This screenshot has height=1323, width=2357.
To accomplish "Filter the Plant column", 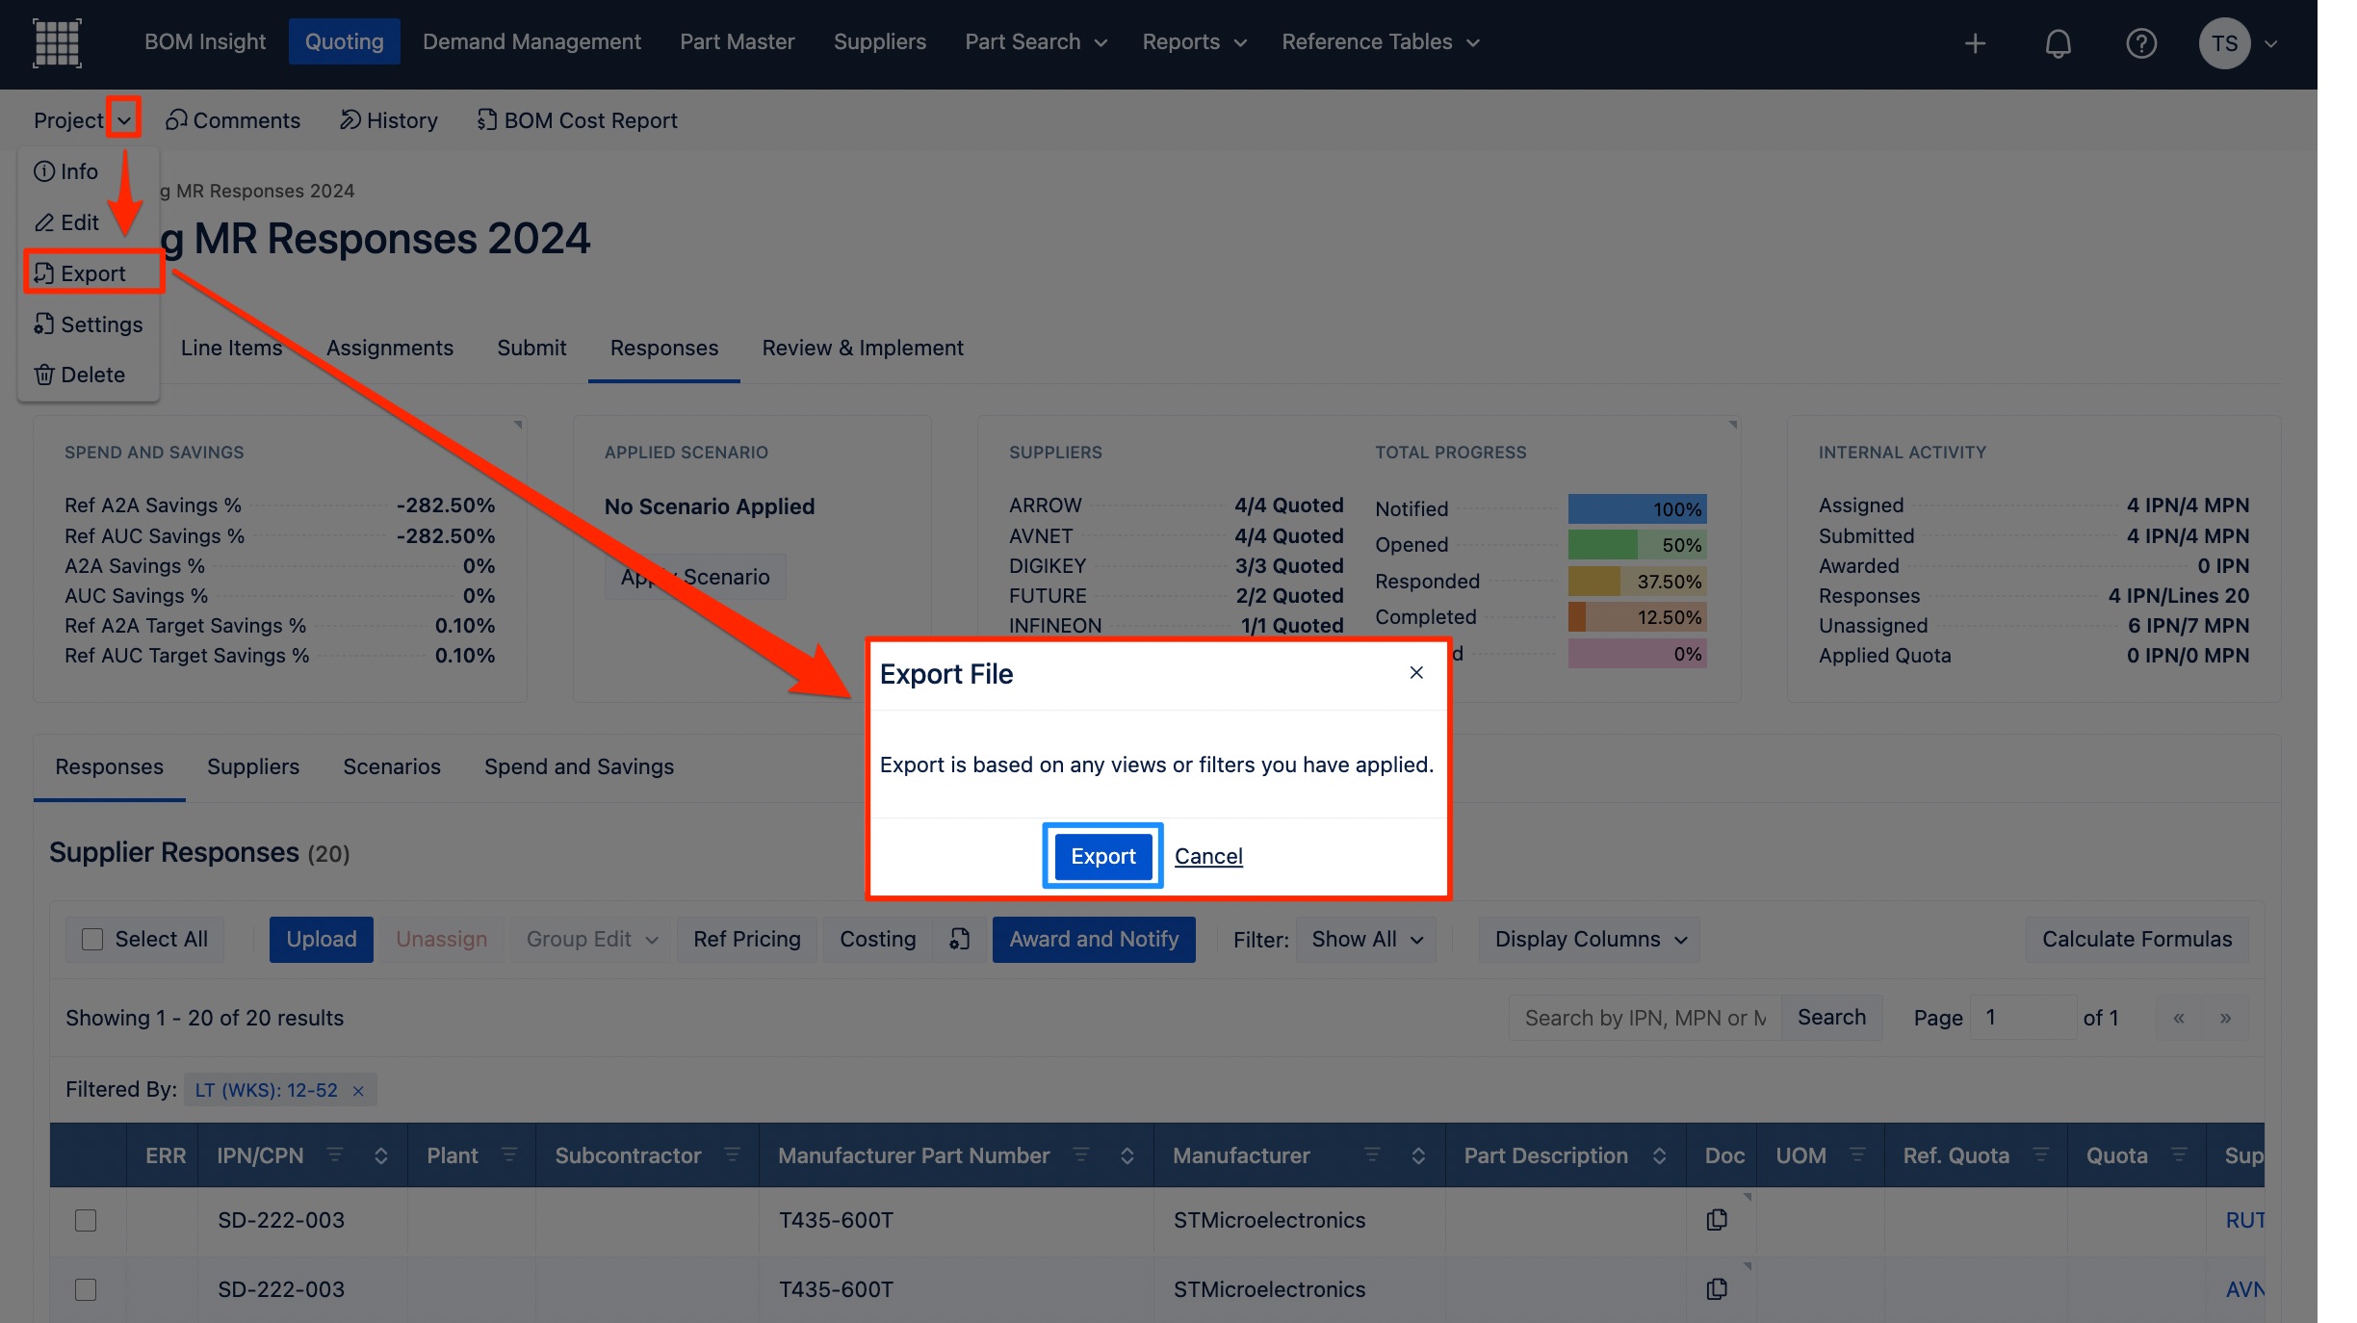I will [509, 1154].
